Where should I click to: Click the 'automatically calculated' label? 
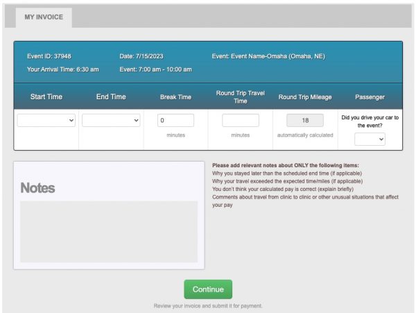[305, 135]
